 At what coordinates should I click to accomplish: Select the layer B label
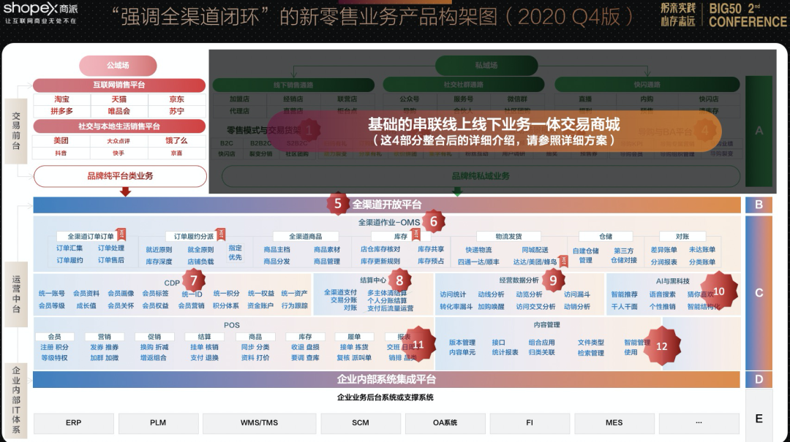[x=759, y=205]
